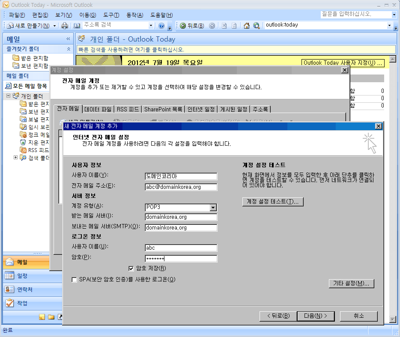400x337 pixels.
Task: Click the 전자 메일 주소 input field
Action: pyautogui.click(x=181, y=187)
